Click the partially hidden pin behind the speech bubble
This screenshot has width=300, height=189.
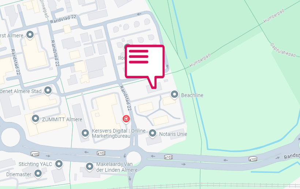click(x=127, y=46)
